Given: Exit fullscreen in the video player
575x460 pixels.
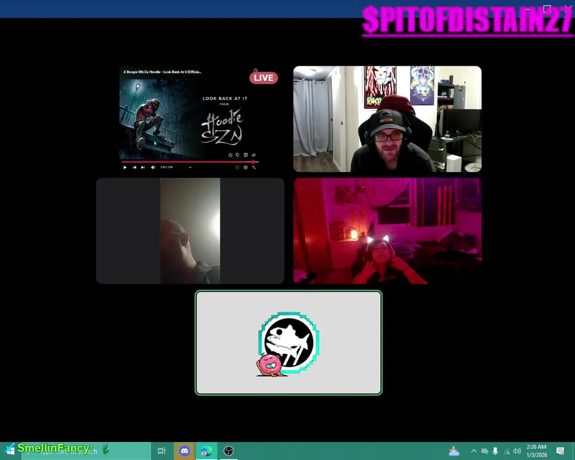Looking at the screenshot, I should click(254, 167).
